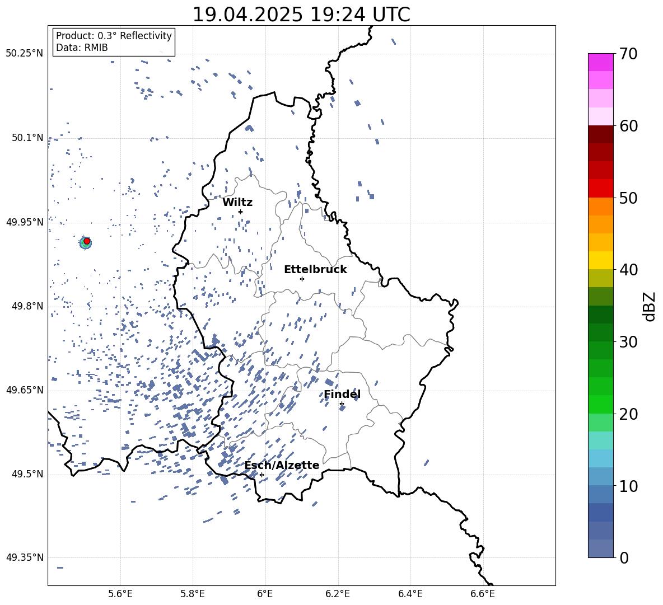
Task: Click the colorbar tick label 50
Action: coord(628,198)
